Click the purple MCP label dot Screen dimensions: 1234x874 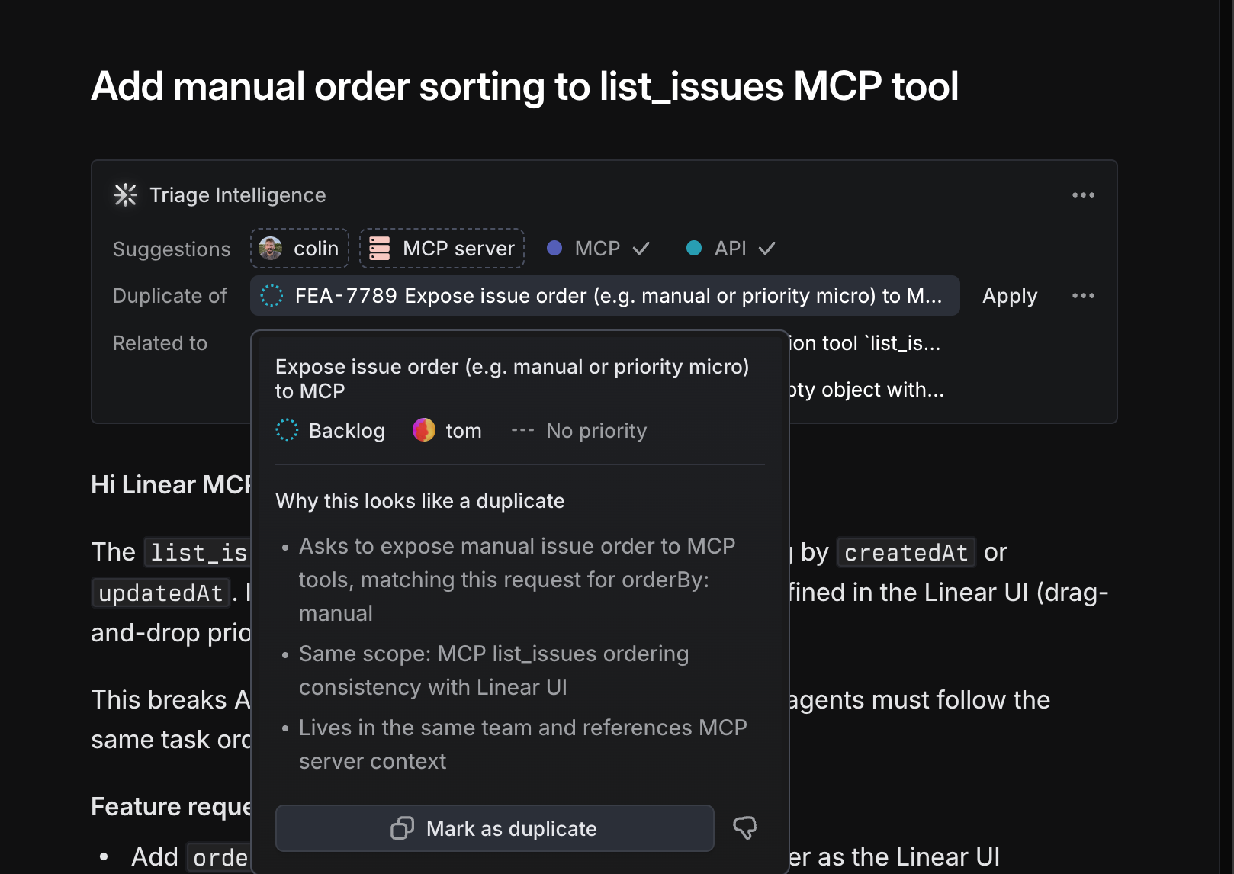pos(554,248)
